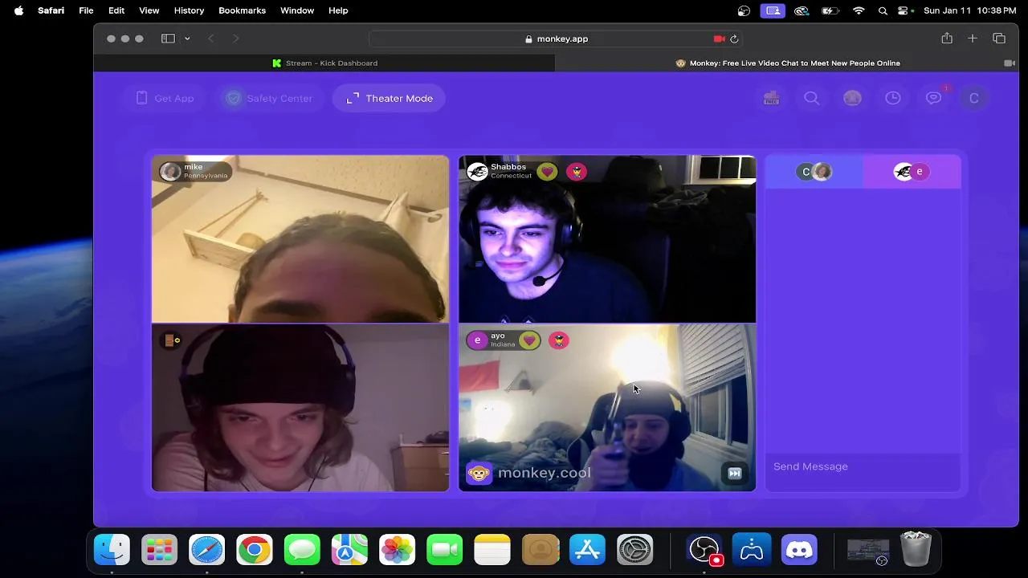
Task: Open Shabbos's profile avatar
Action: [477, 172]
